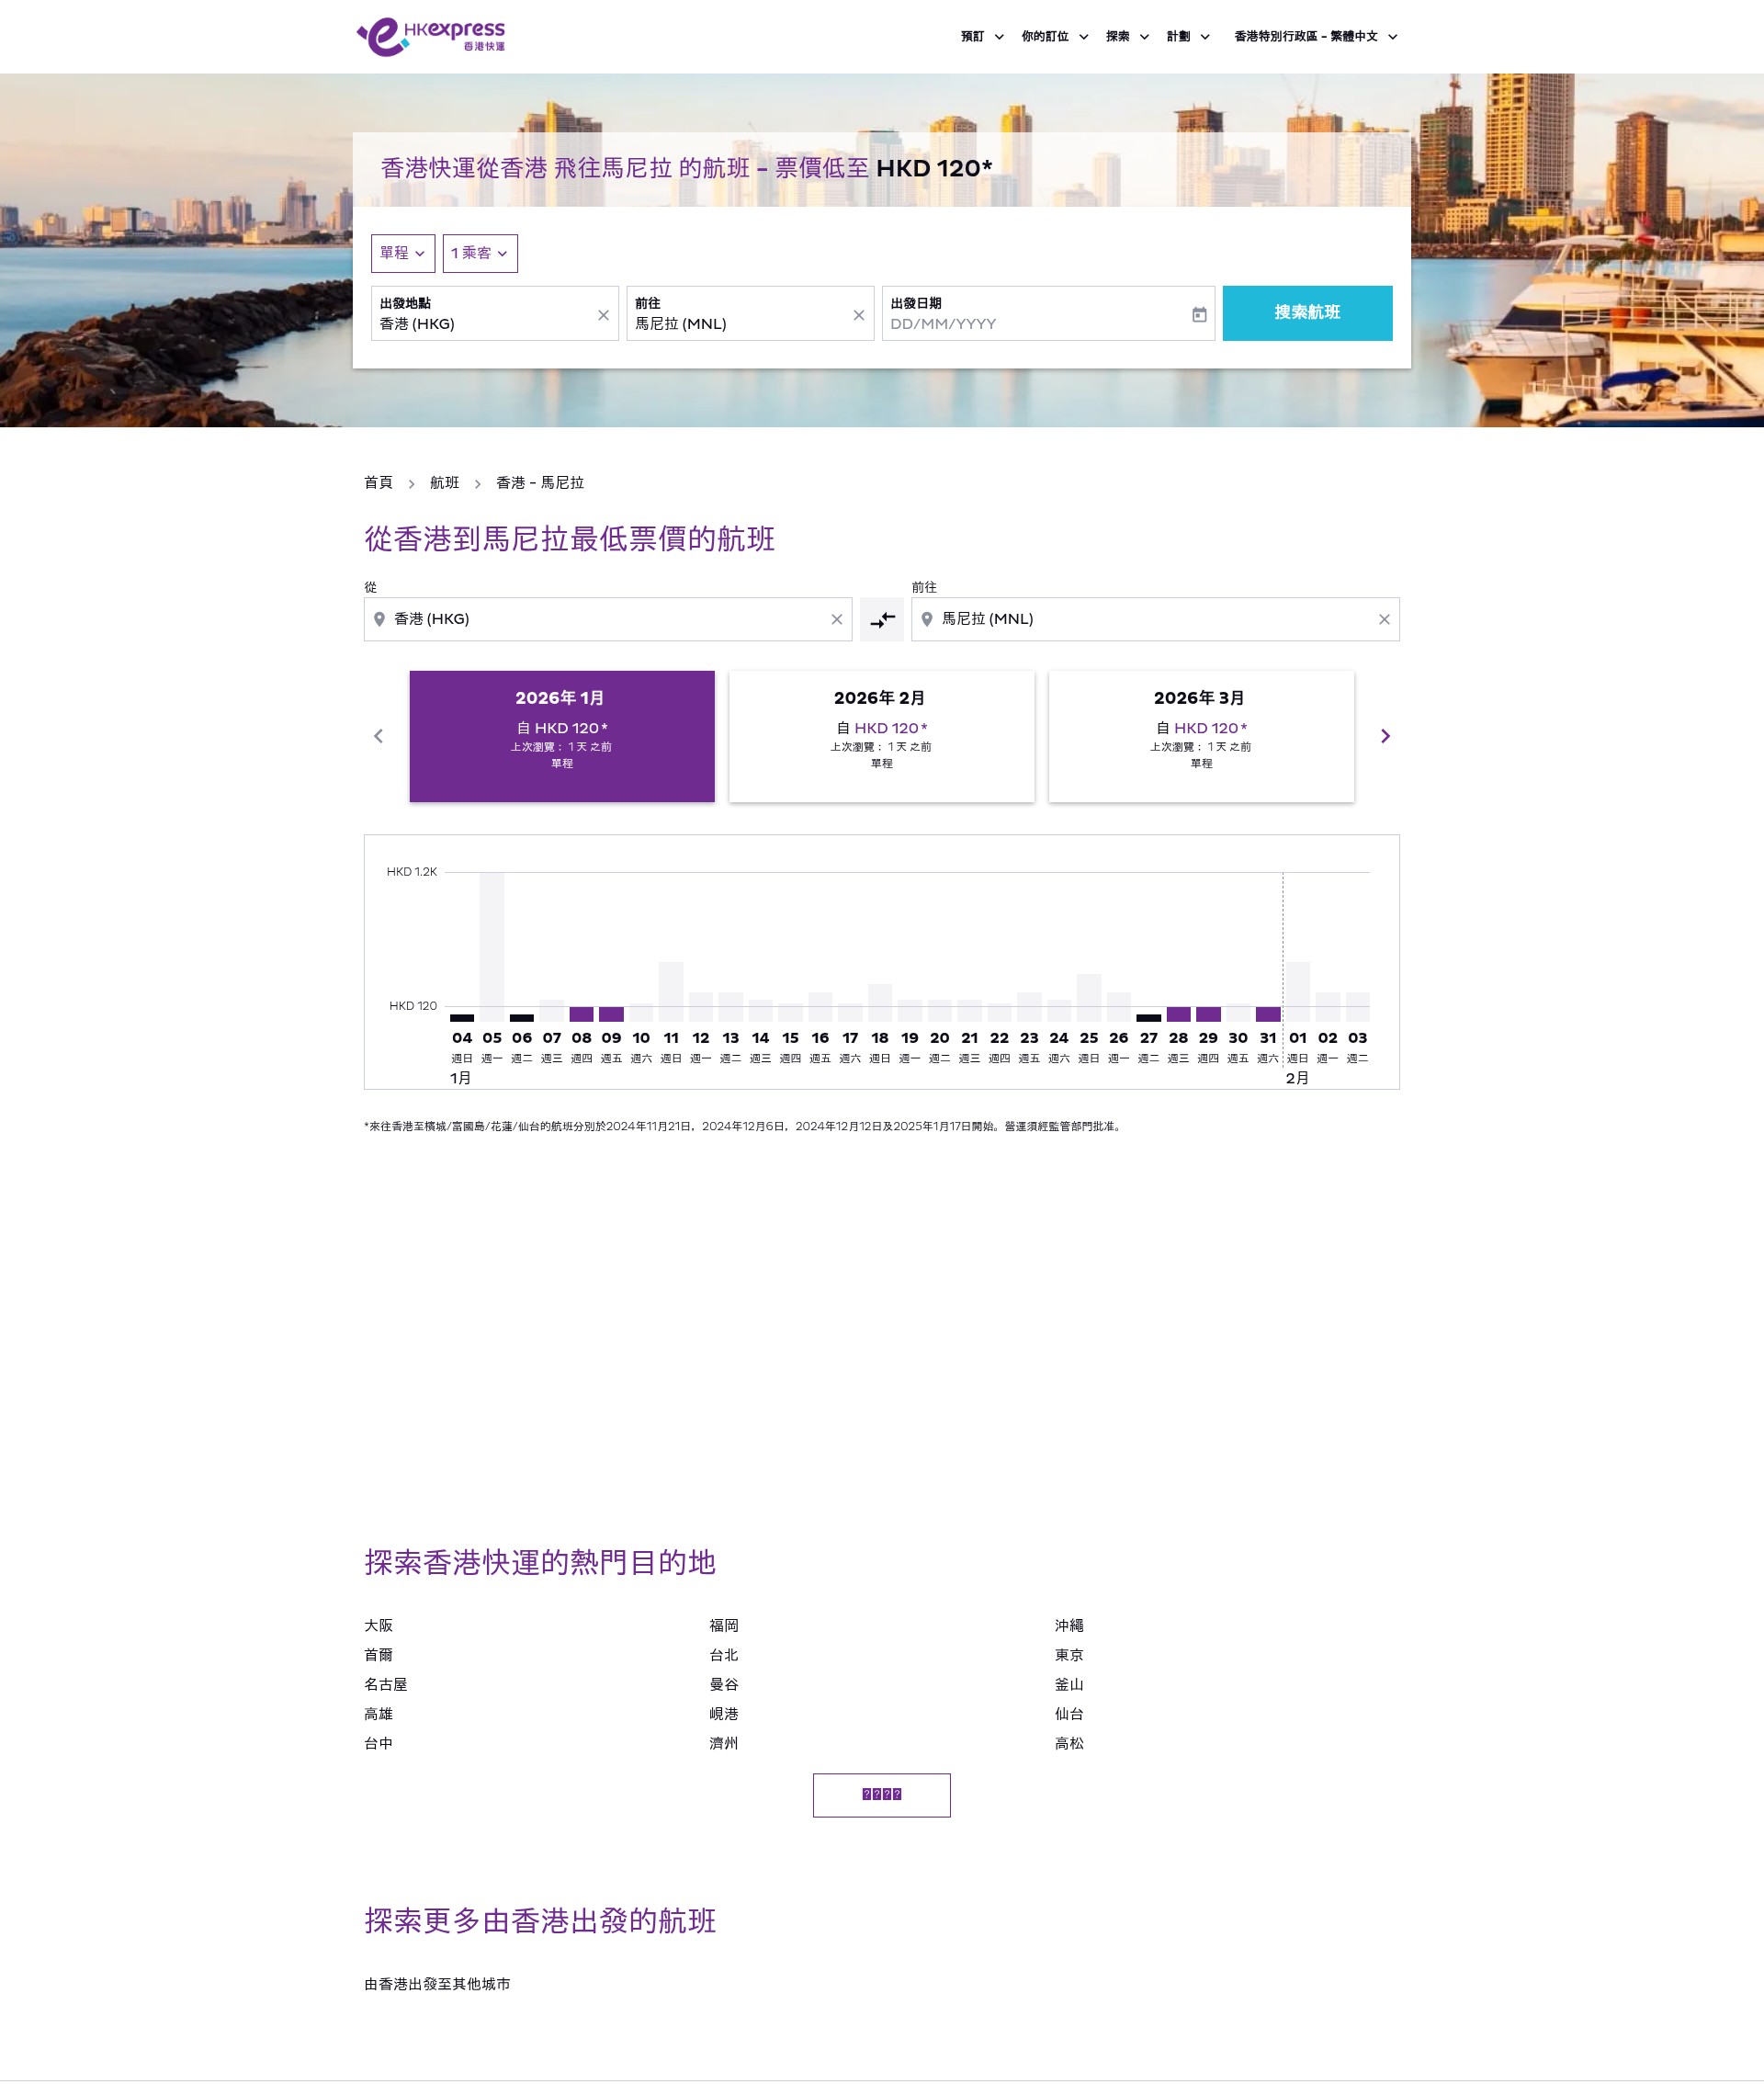Show previous months with left chevron
Image resolution: width=1764 pixels, height=2084 pixels.
[378, 736]
